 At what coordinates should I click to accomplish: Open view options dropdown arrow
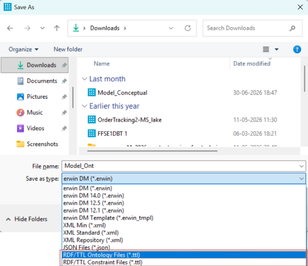pos(277,49)
